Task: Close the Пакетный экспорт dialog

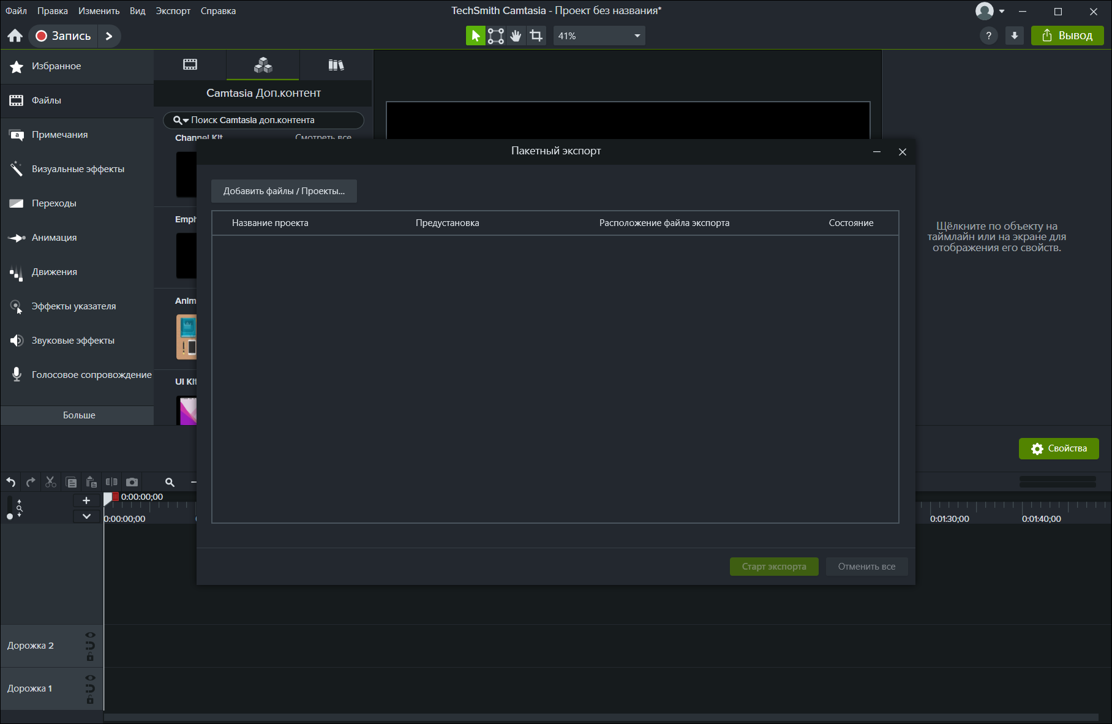Action: point(903,151)
